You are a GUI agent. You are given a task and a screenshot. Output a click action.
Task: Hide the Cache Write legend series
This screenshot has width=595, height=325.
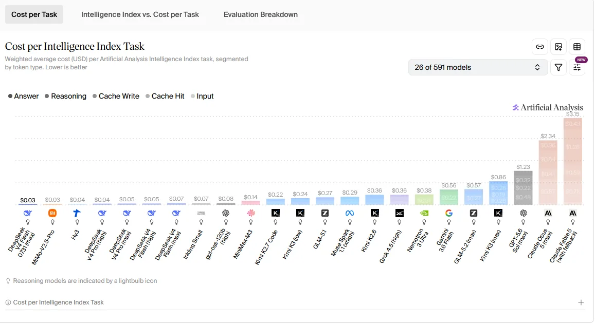point(116,96)
